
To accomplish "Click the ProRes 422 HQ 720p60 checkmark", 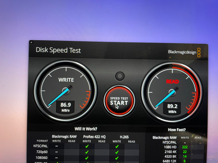I will pyautogui.click(x=87, y=152).
